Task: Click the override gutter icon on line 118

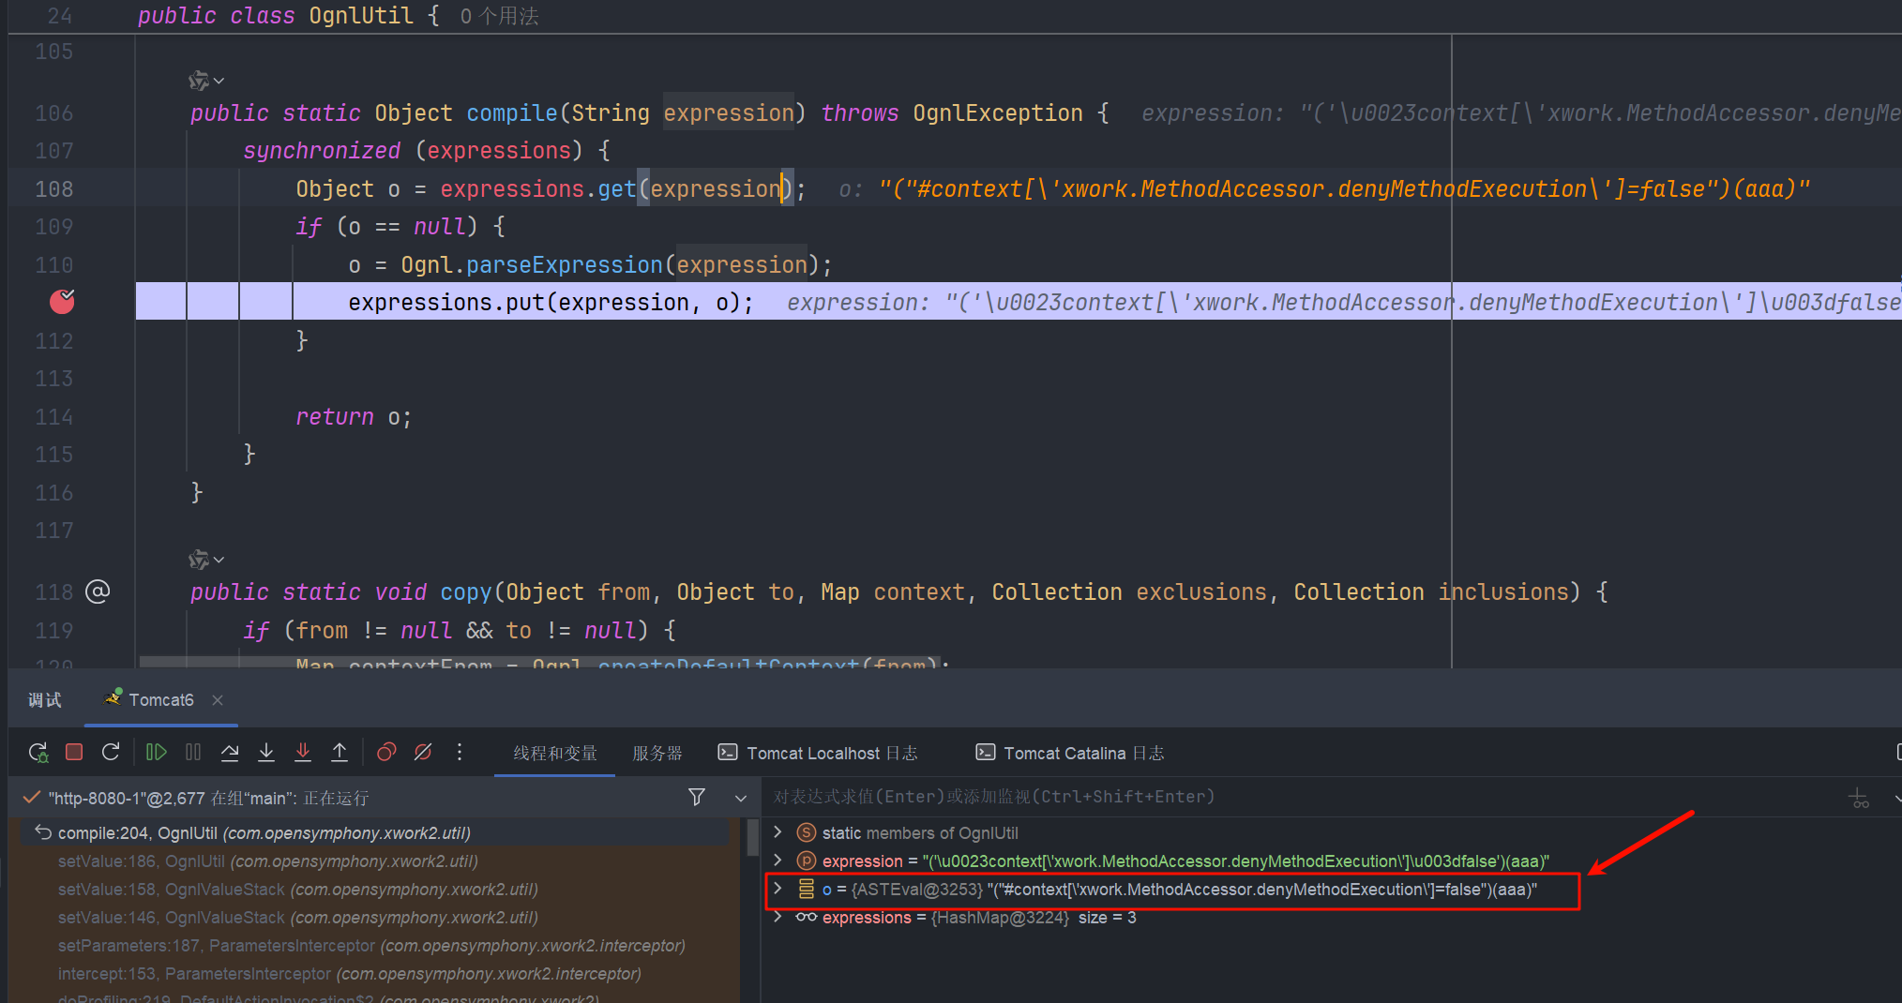Action: coord(98,591)
